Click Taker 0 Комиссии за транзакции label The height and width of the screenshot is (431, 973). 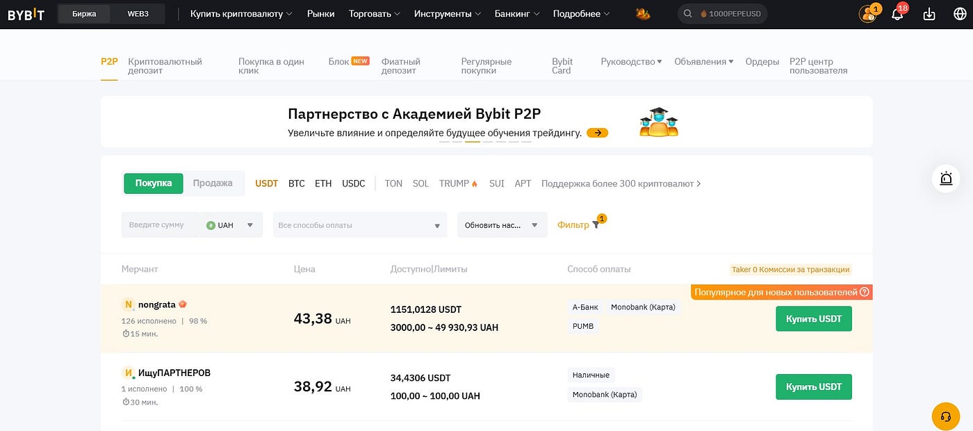791,270
